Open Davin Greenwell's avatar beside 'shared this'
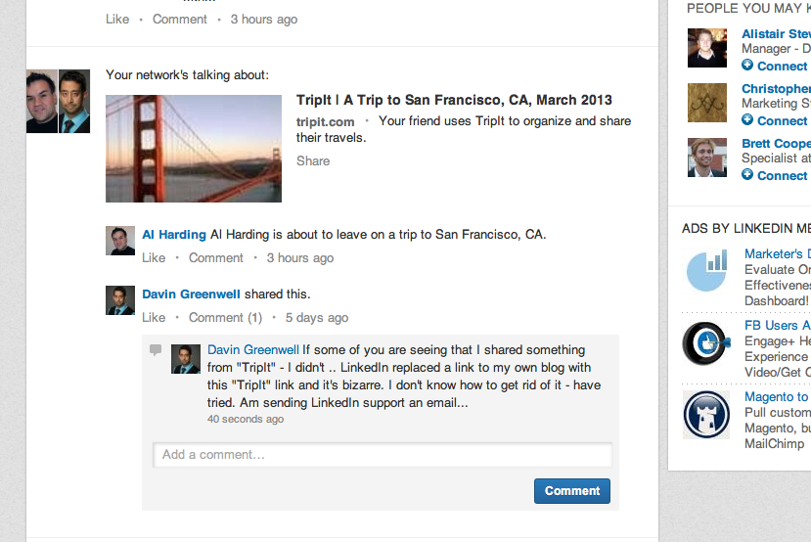The height and width of the screenshot is (542, 811). [x=120, y=300]
